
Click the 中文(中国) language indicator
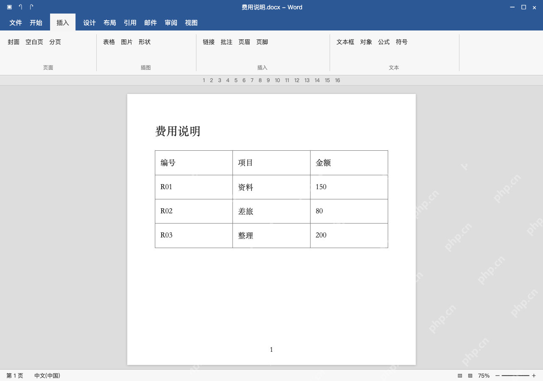47,375
